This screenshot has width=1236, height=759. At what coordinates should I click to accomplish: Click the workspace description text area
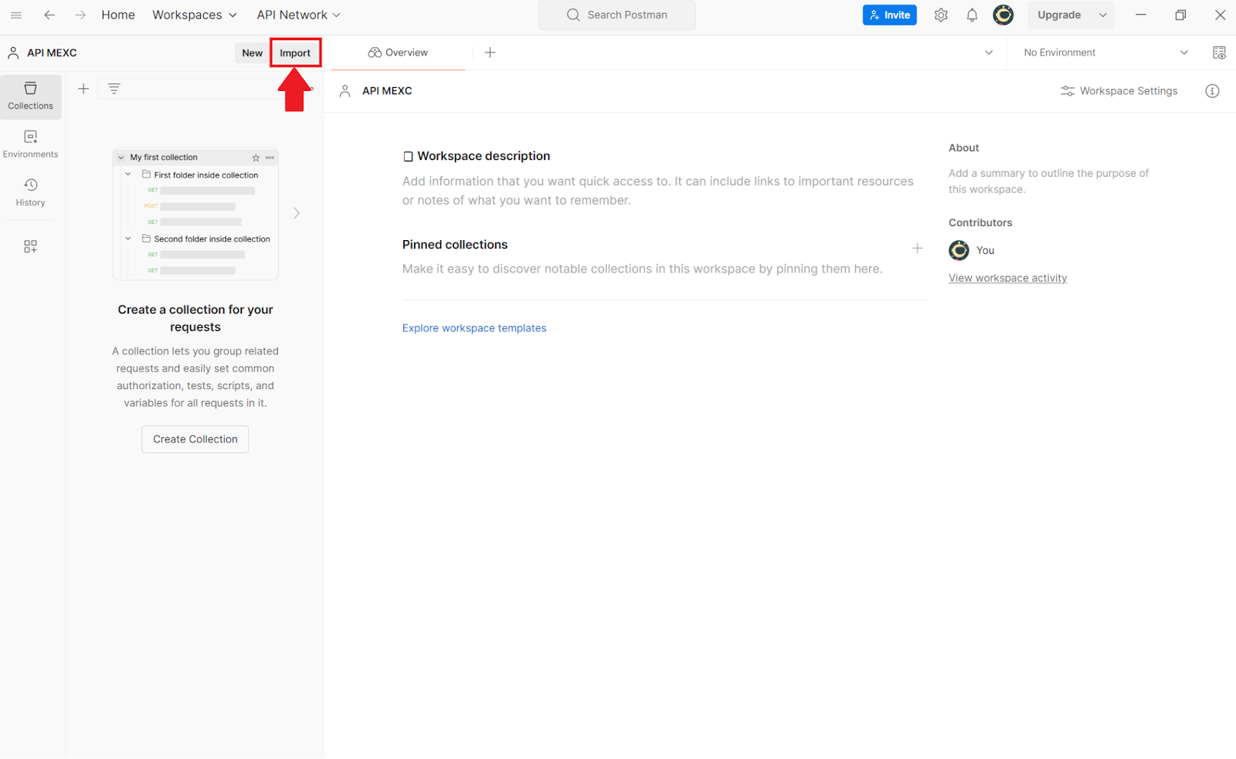pos(657,191)
